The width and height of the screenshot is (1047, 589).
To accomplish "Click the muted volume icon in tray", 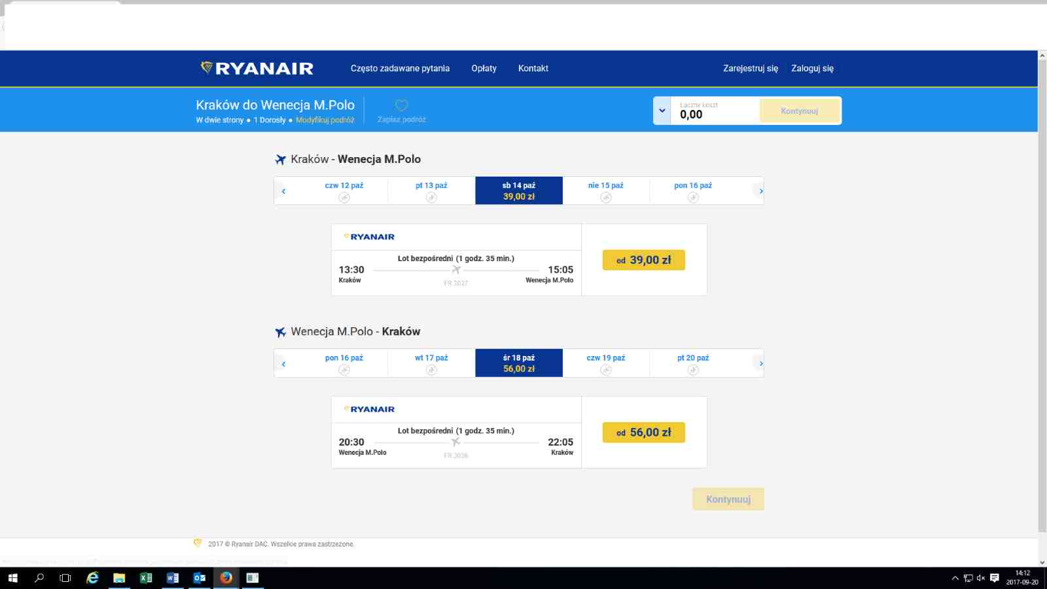I will tap(980, 578).
